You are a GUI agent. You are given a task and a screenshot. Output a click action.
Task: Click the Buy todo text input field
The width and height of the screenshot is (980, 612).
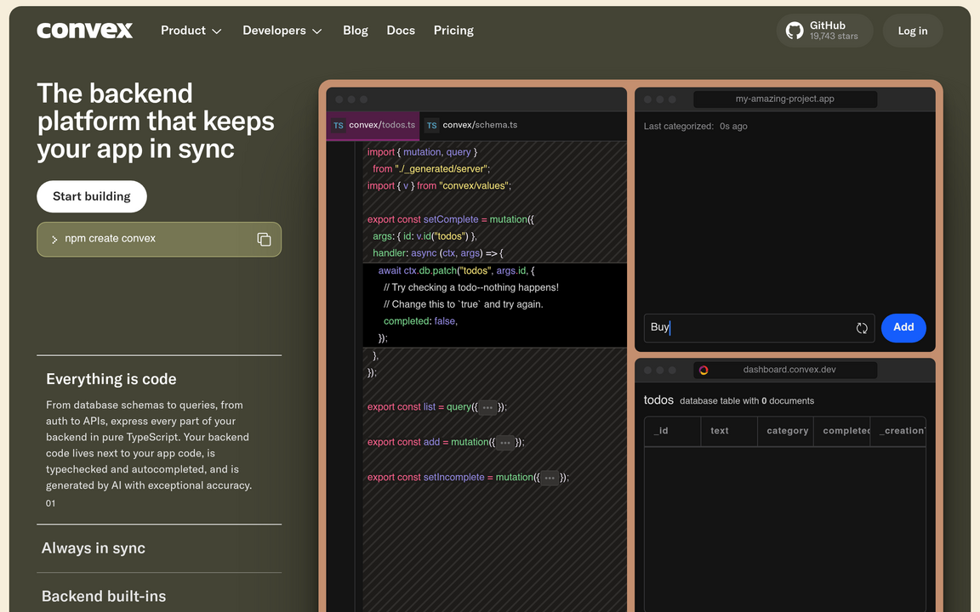pyautogui.click(x=749, y=328)
